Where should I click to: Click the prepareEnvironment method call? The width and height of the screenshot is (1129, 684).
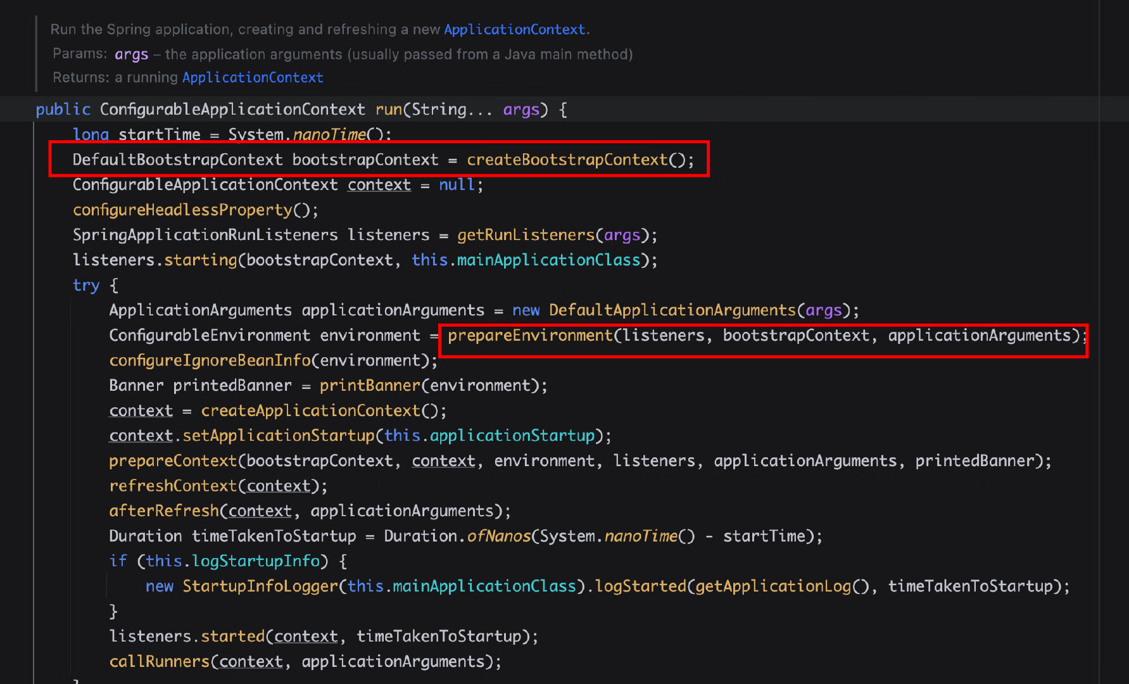(x=530, y=335)
